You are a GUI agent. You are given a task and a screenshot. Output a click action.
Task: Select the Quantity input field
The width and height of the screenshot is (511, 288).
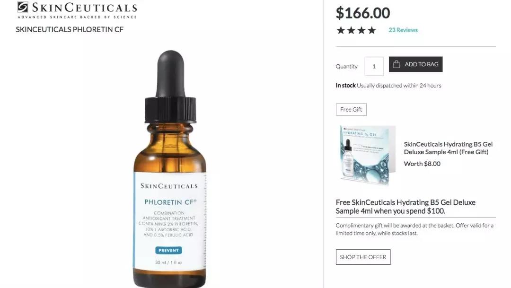(374, 66)
